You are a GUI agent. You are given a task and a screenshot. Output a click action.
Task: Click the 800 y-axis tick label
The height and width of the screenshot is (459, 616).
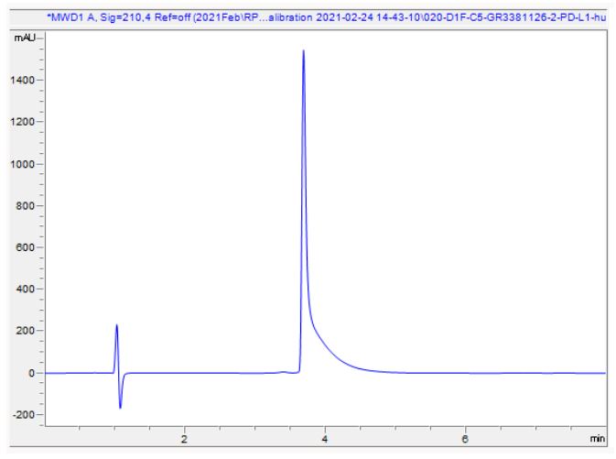coord(25,206)
